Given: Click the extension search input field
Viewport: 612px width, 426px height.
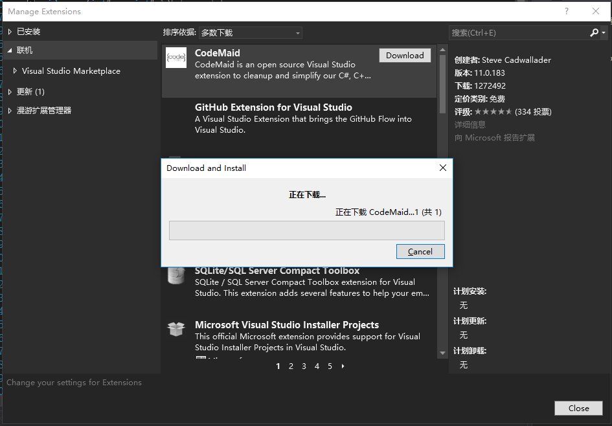Looking at the screenshot, I should click(x=518, y=32).
